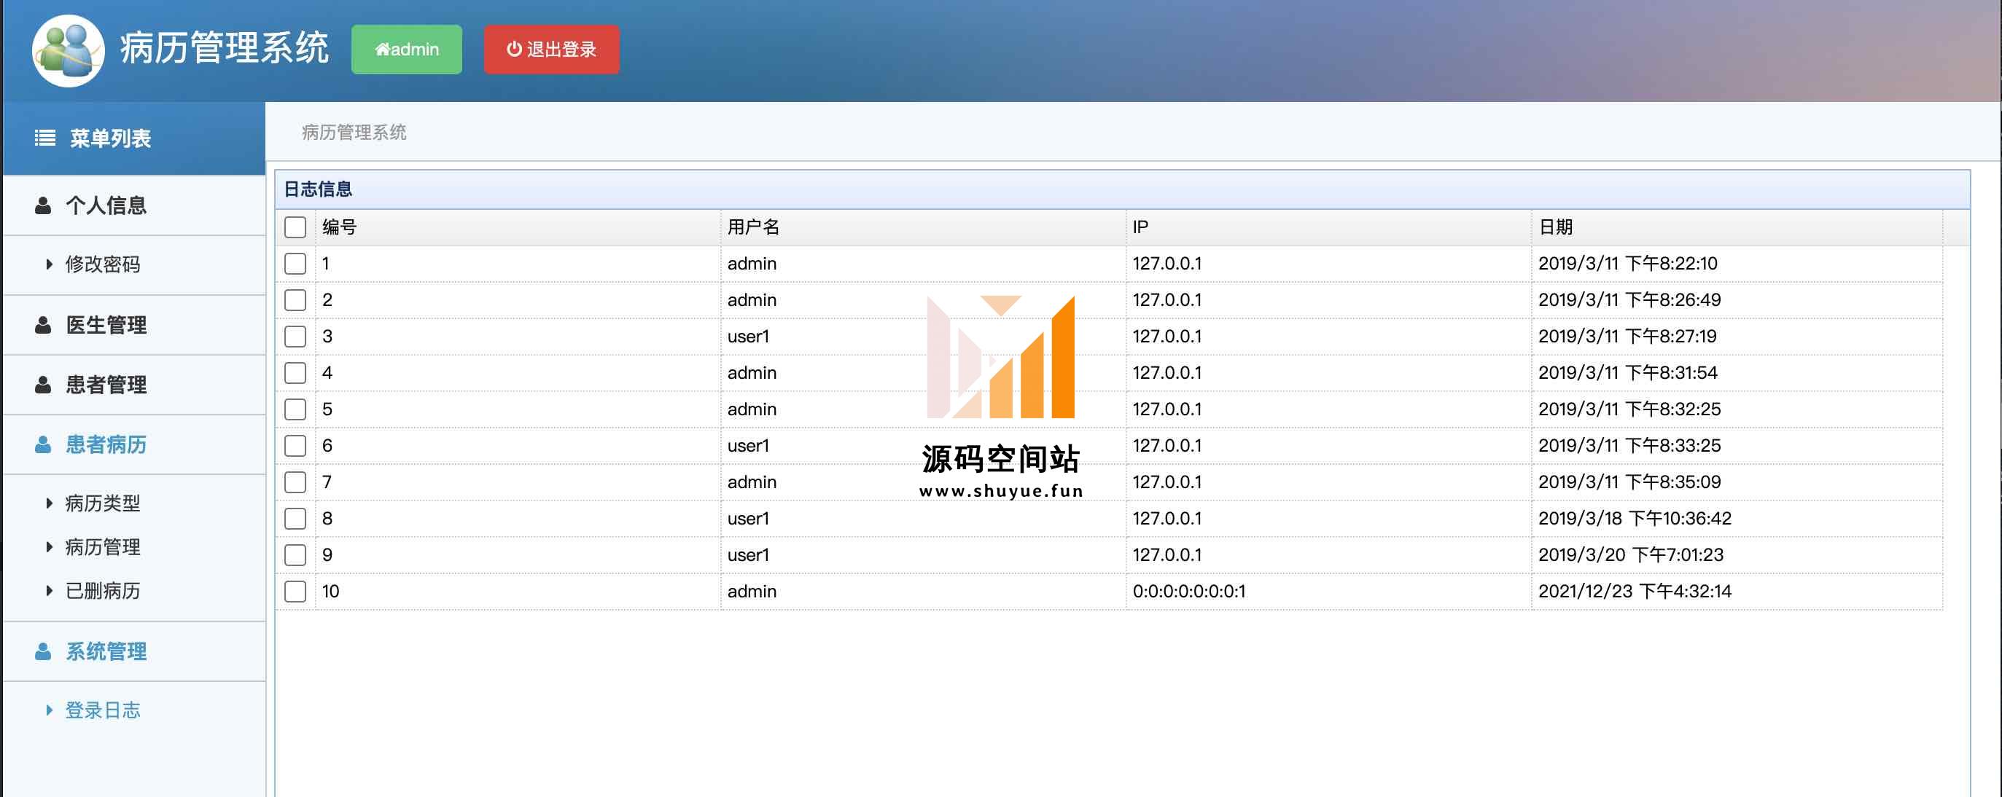Viewport: 2002px width, 797px height.
Task: Click the 用户名 column header
Action: point(923,227)
